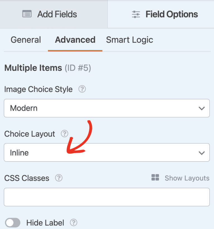Click the Show Layouts link

click(x=187, y=178)
